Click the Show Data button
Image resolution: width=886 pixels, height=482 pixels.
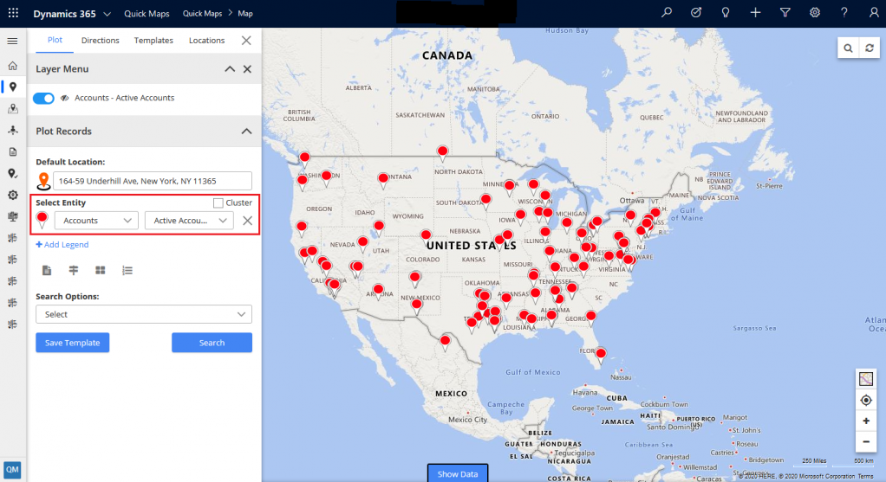point(458,473)
